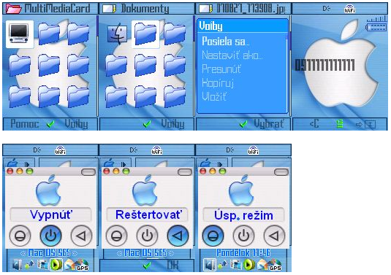The width and height of the screenshot is (391, 275).
Task: Open speaker shortcut icon below Vypnúť dialog
Action: click(x=17, y=266)
